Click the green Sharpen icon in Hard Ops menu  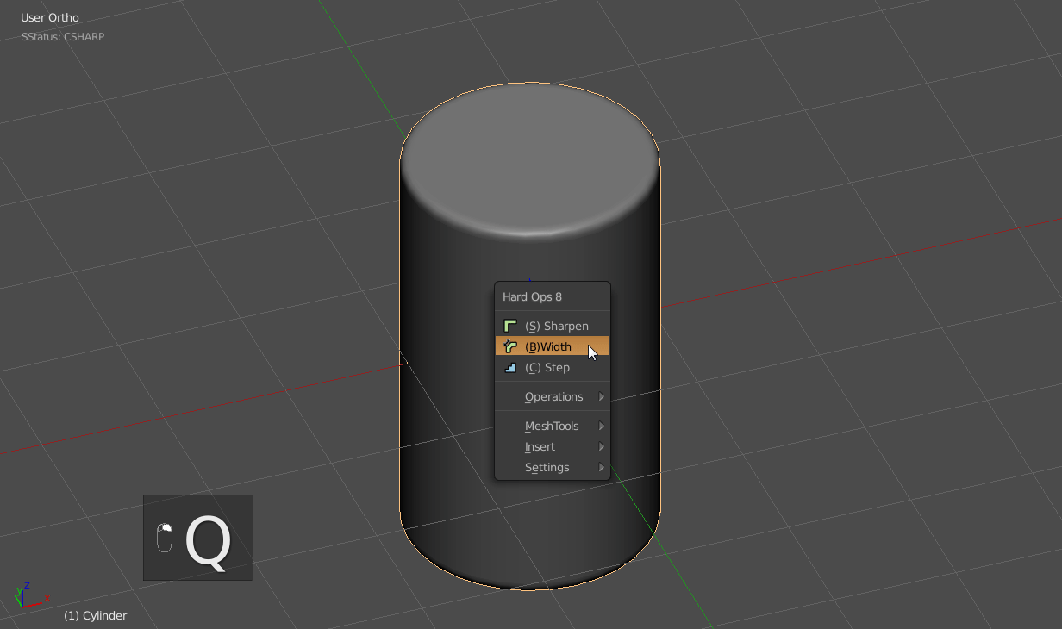point(510,326)
